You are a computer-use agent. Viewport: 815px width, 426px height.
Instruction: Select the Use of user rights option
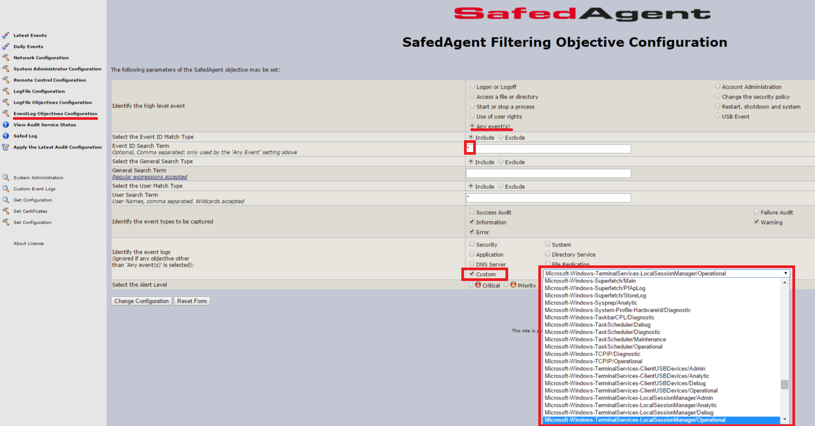pyautogui.click(x=472, y=116)
